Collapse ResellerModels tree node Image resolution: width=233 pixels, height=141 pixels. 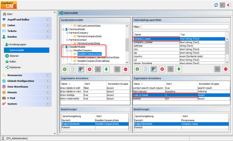point(63,47)
